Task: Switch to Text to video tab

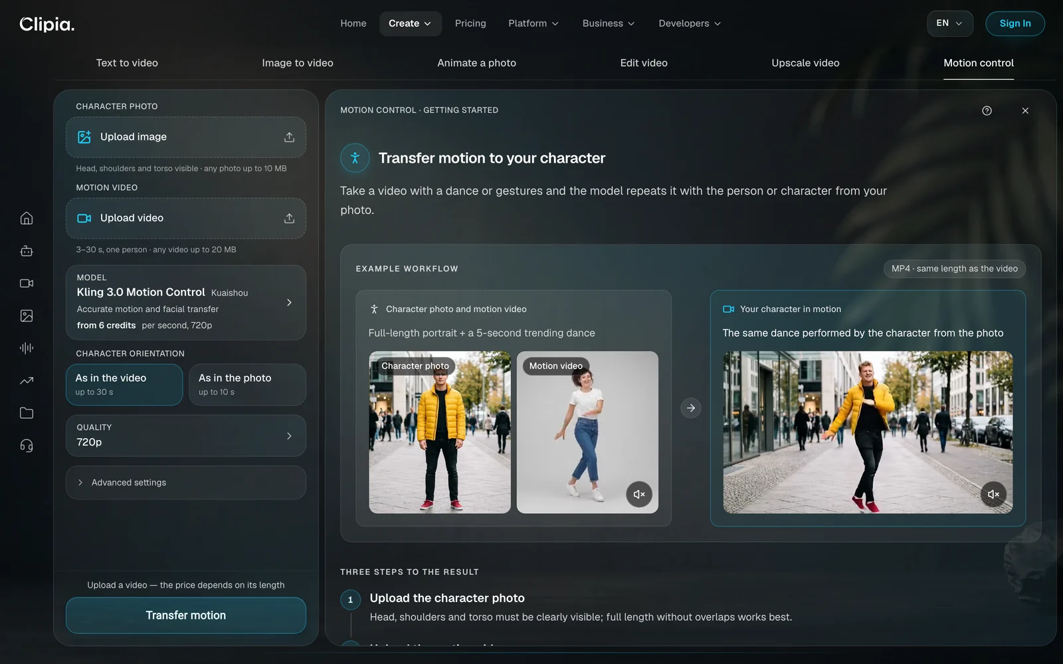Action: click(x=127, y=63)
